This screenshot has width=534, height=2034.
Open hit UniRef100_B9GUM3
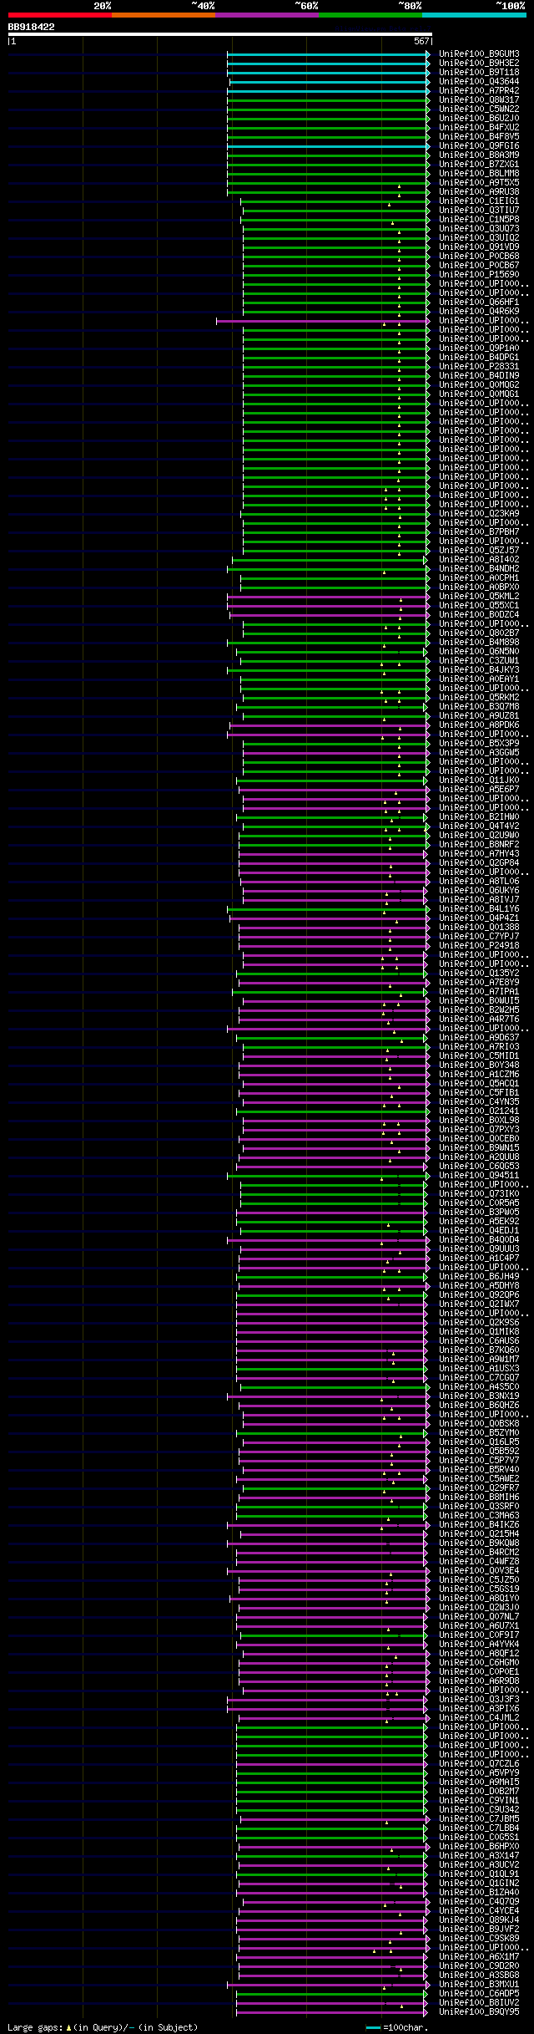tap(479, 54)
